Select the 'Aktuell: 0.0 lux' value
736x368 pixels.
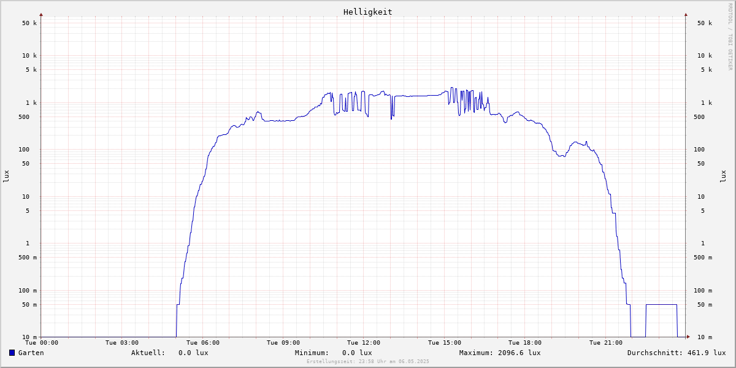[x=170, y=353]
